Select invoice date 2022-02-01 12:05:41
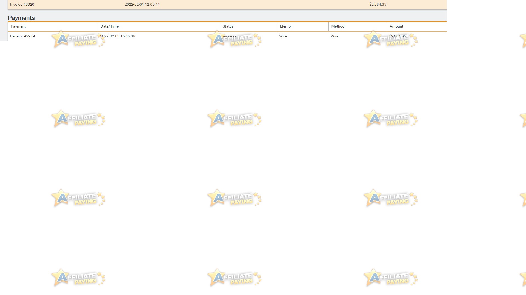 pyautogui.click(x=142, y=5)
